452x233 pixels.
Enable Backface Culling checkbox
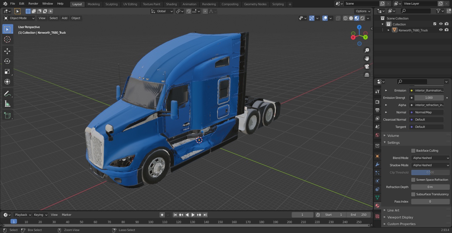click(413, 151)
